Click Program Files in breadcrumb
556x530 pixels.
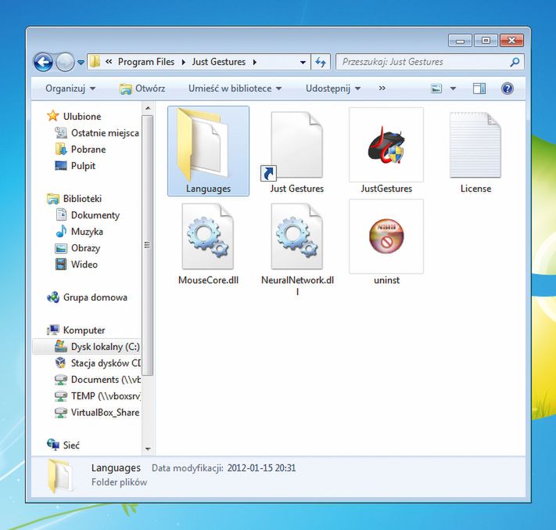146,62
